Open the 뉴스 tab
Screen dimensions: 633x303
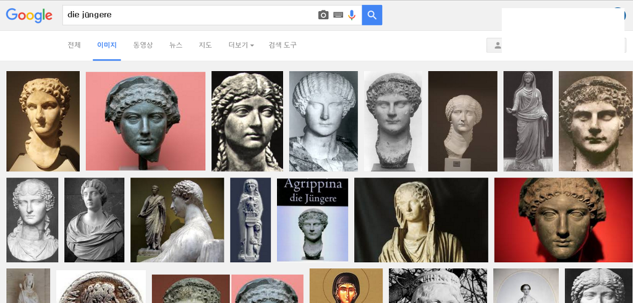pyautogui.click(x=176, y=45)
